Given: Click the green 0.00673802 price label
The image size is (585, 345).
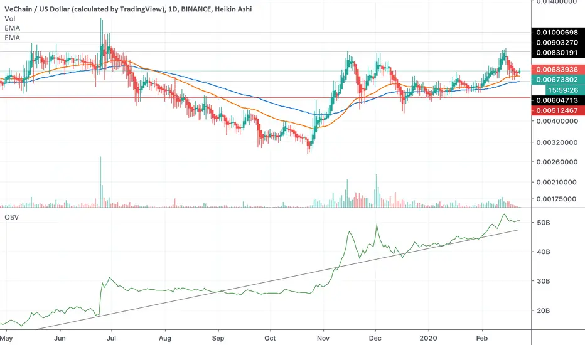Looking at the screenshot, I should tap(557, 80).
